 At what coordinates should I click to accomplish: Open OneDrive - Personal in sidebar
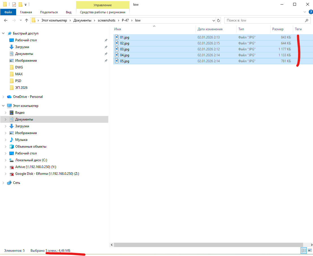(28, 97)
